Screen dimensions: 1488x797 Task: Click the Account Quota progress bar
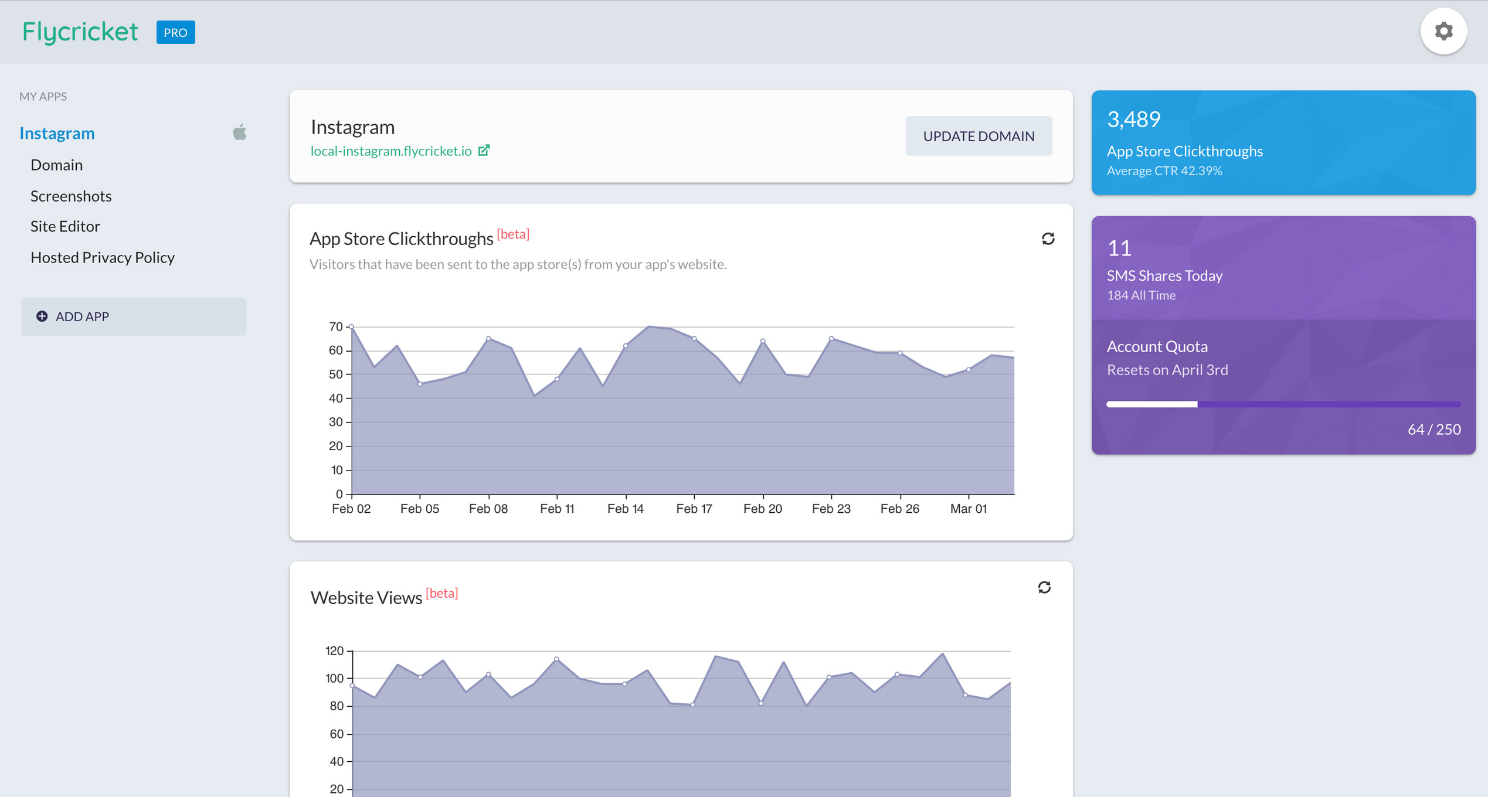click(x=1283, y=404)
